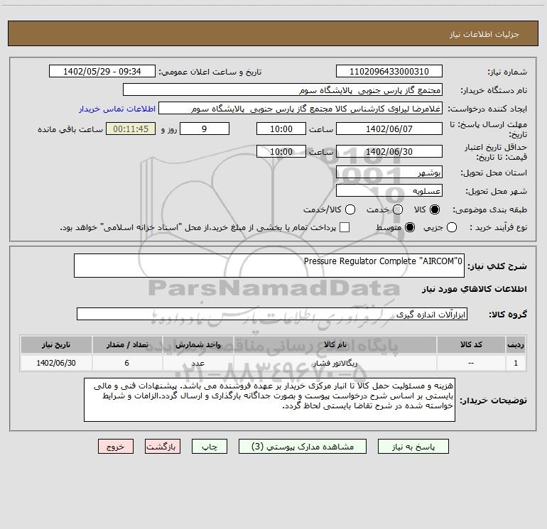Image resolution: width=547 pixels, height=529 pixels.
Task: Click the price validity date field 1402/06/30
Action: 389,151
